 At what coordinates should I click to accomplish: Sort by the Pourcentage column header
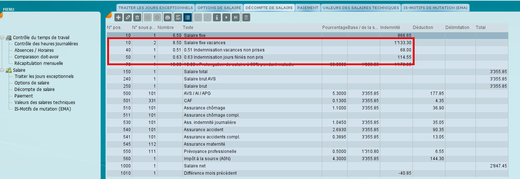point(335,28)
